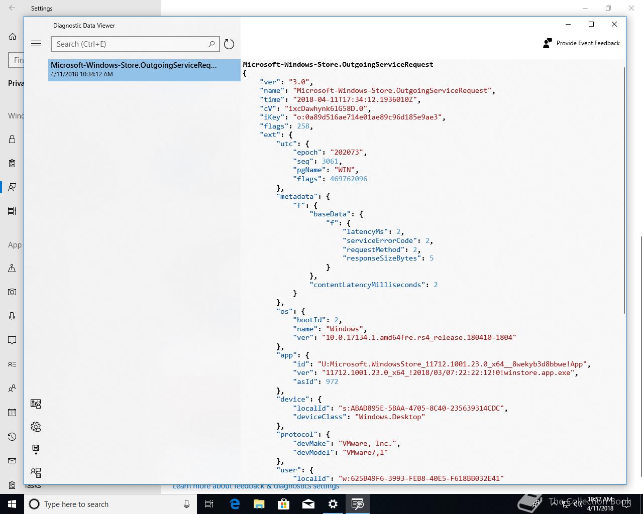
Task: Click Provide Event Feedback
Action: (582, 43)
